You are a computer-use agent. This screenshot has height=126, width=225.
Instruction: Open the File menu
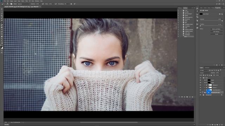pos(5,1)
